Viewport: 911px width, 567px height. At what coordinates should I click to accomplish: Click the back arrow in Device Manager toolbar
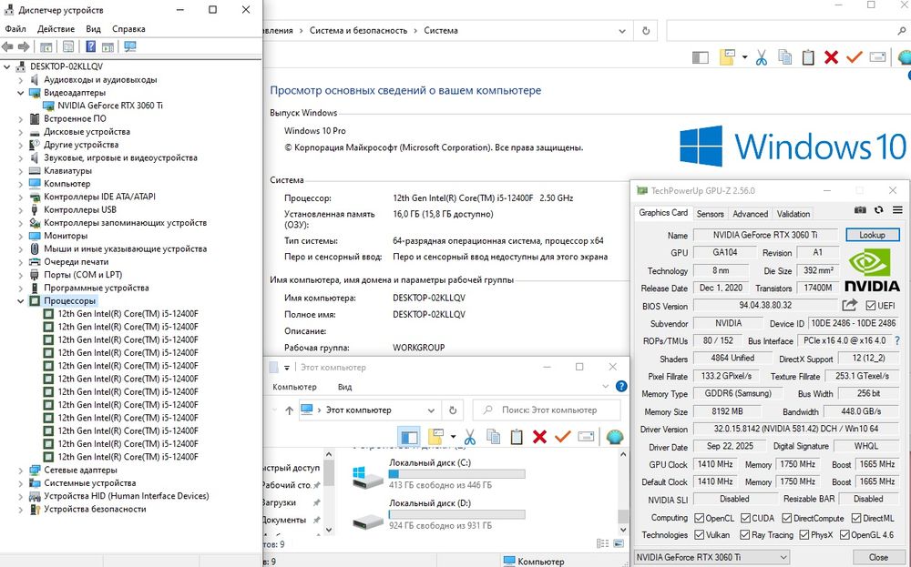point(7,46)
